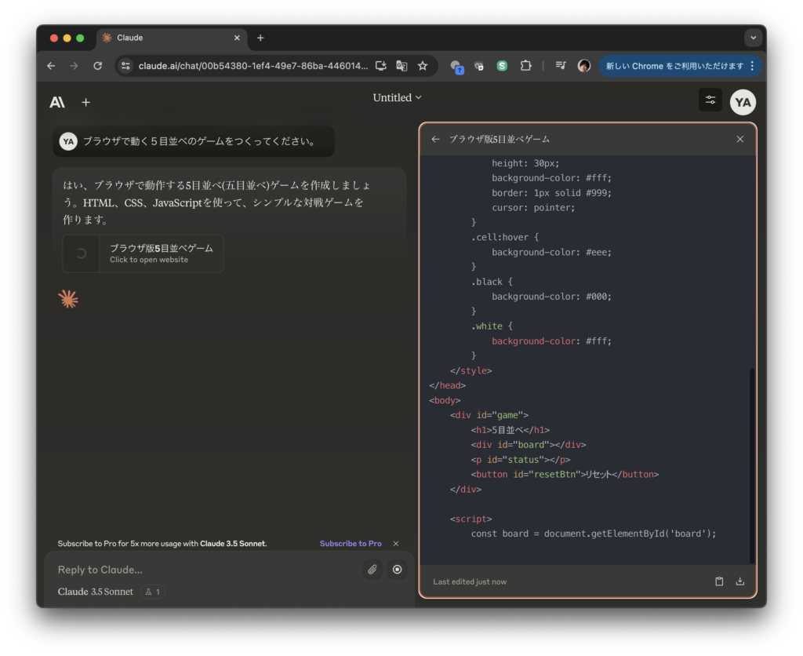The image size is (803, 656).
Task: Download the artifact using the download icon
Action: [x=739, y=581]
